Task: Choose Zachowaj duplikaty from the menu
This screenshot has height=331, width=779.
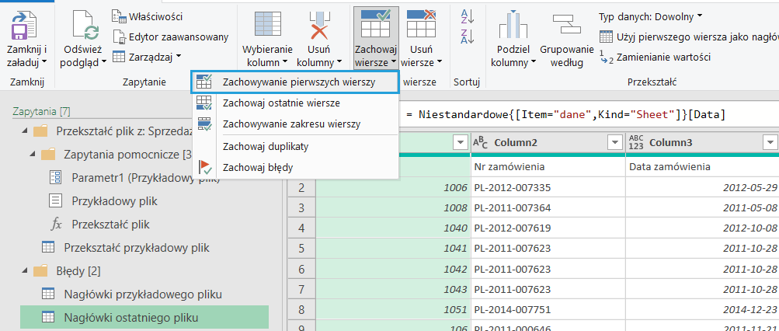Action: (x=265, y=146)
